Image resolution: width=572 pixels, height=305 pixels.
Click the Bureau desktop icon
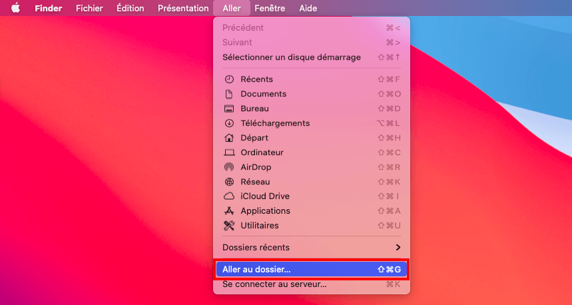point(229,109)
